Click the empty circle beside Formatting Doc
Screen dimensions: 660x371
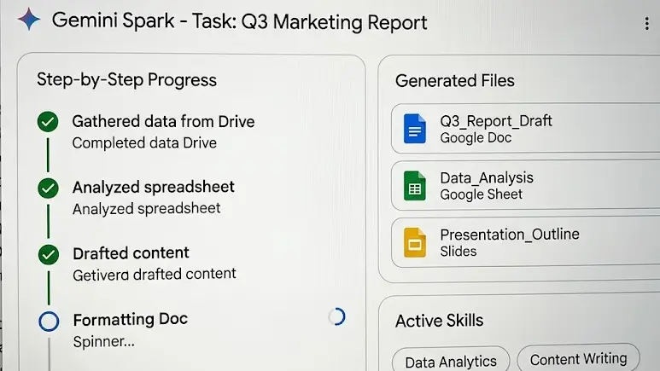(x=49, y=321)
